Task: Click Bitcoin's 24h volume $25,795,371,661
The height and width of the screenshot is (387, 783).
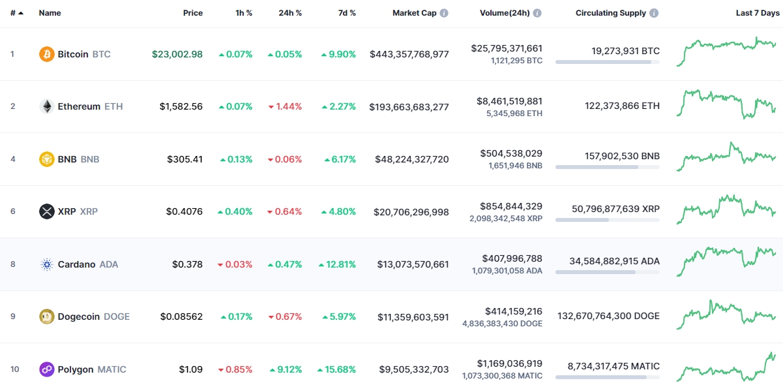Action: (x=507, y=48)
